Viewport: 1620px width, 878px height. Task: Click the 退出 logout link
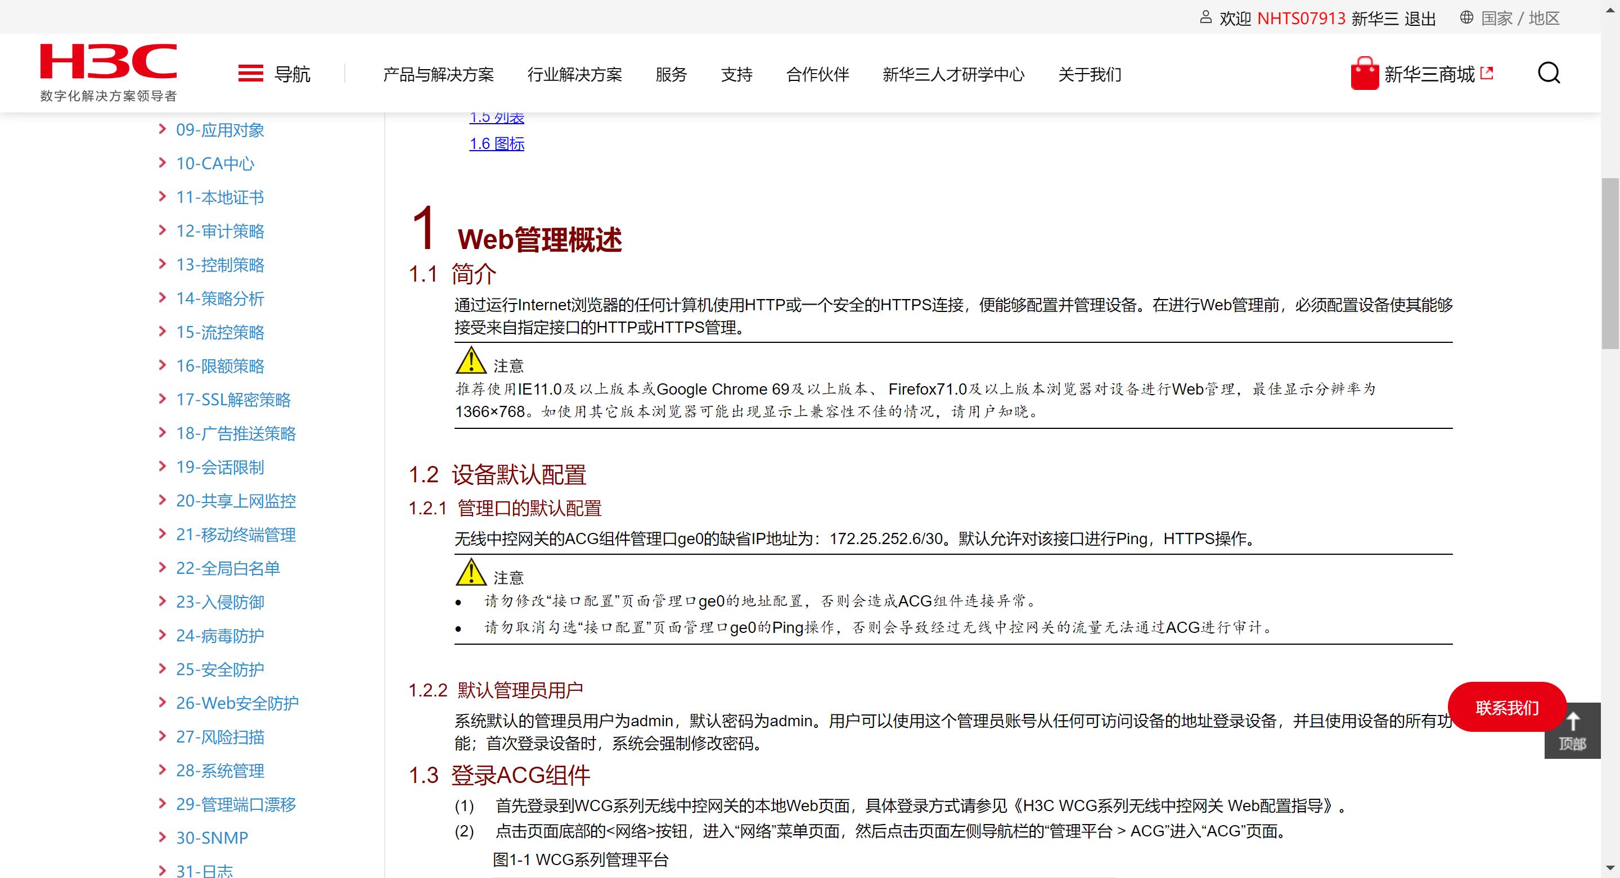click(1420, 19)
